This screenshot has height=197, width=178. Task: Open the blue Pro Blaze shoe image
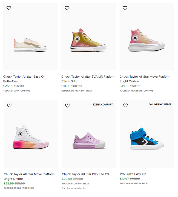click(x=147, y=138)
